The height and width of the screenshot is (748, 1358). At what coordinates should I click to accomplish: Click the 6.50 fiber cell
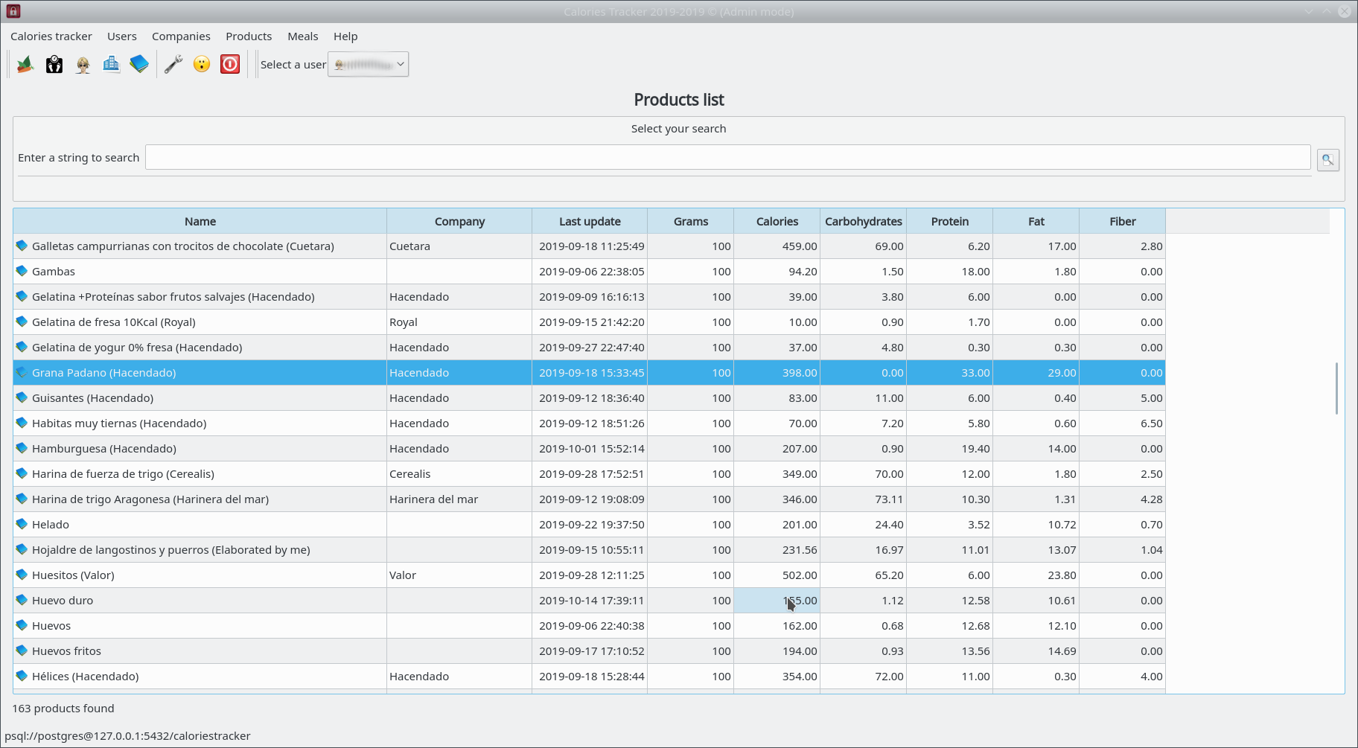[1123, 423]
